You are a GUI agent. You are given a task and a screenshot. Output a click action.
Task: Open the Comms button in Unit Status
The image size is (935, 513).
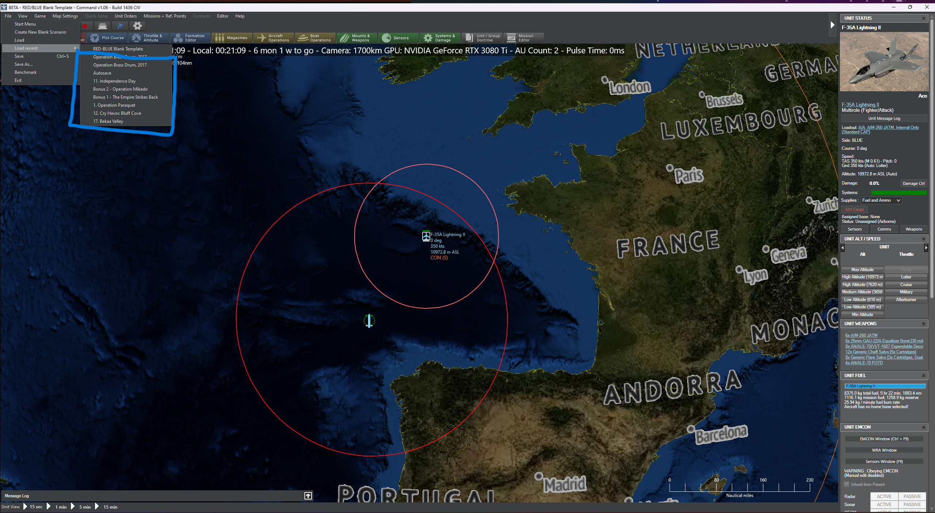[x=884, y=229]
